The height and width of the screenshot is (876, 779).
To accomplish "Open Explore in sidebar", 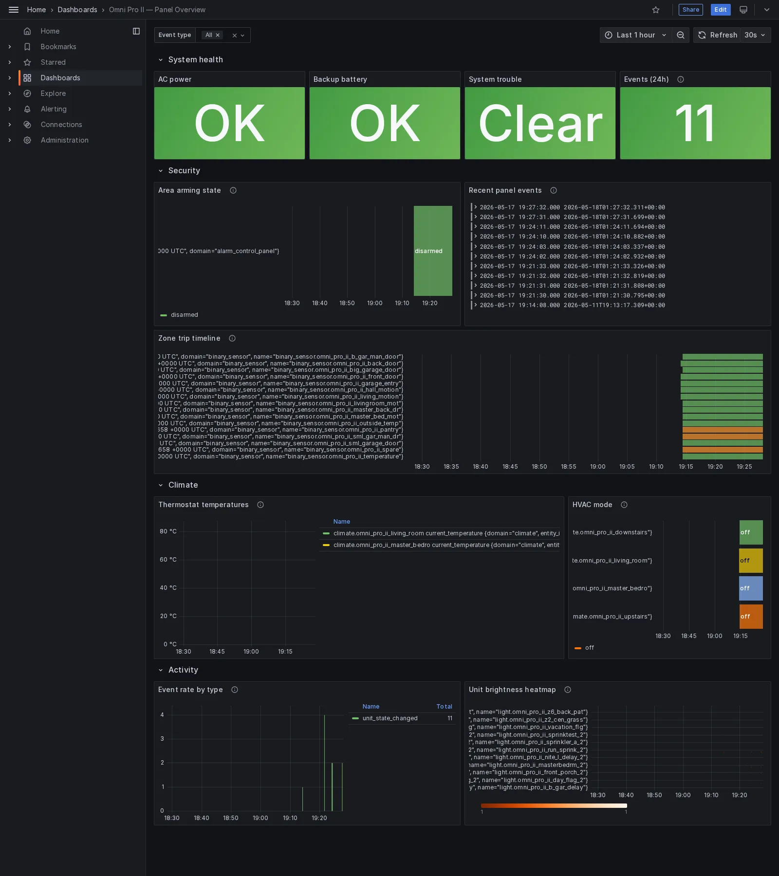I will click(x=53, y=93).
